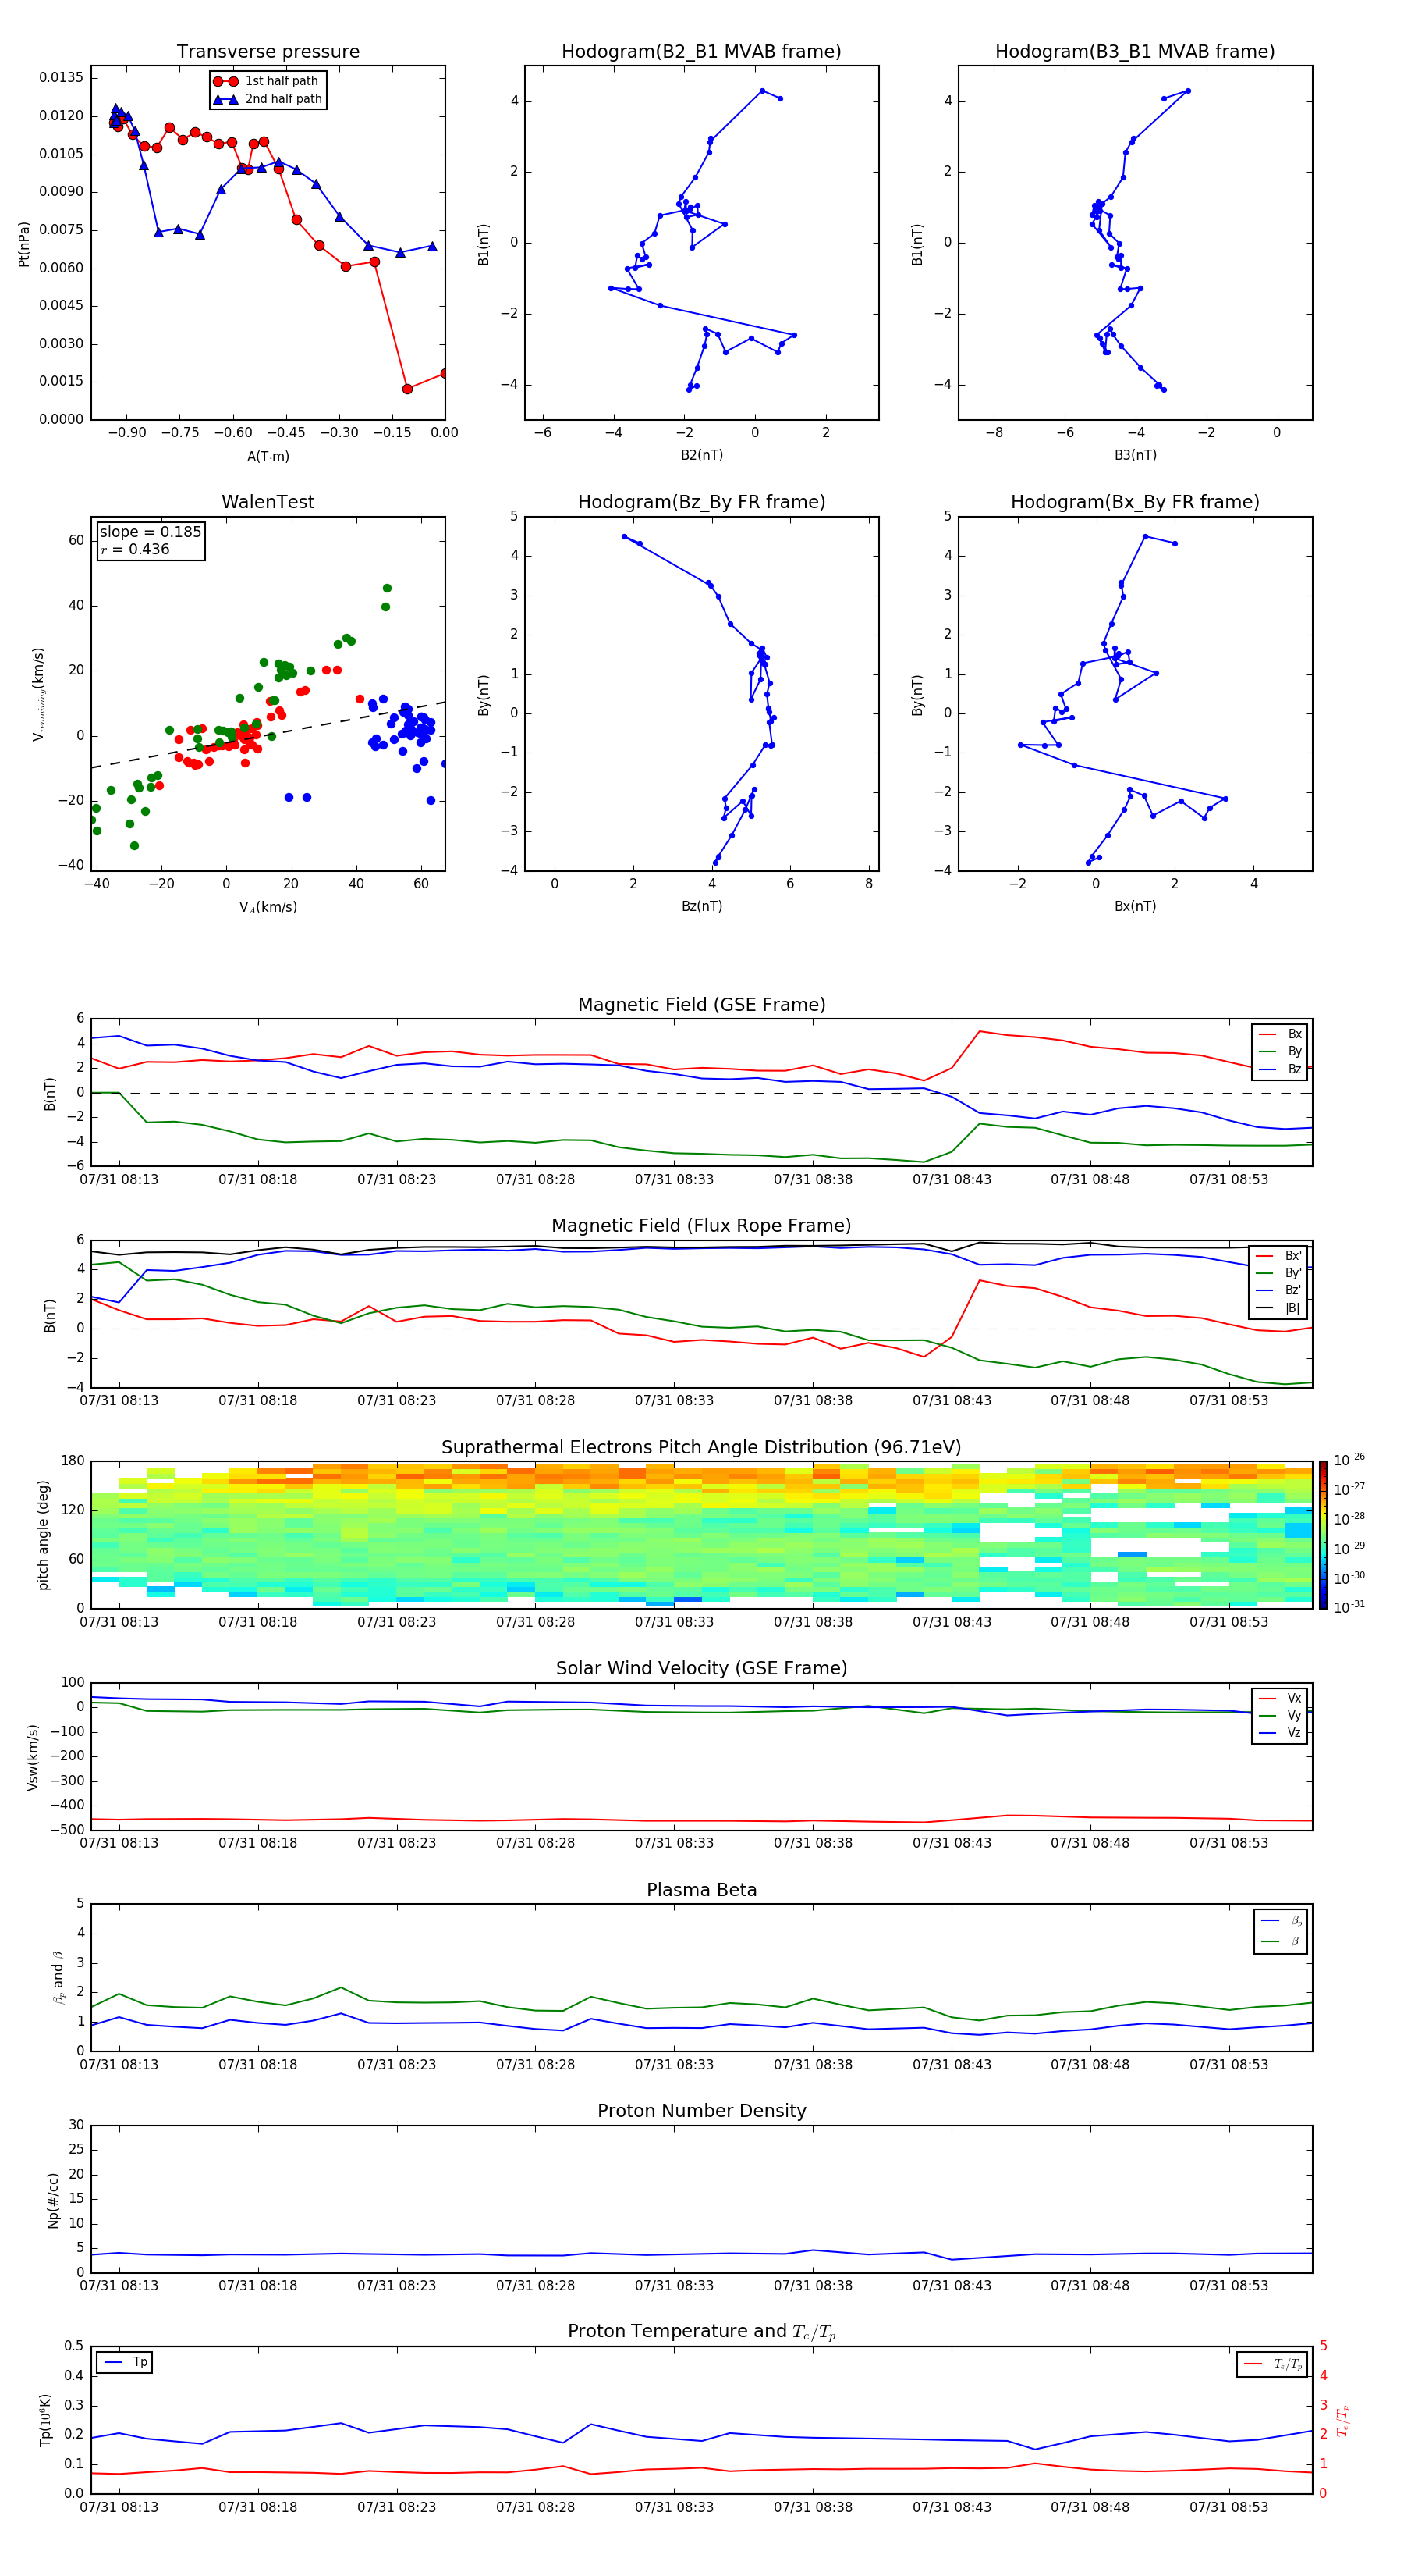The width and height of the screenshot is (1404, 2576).
Task: Click the "V_A(km/s)" x-axis label
Action: [x=268, y=908]
